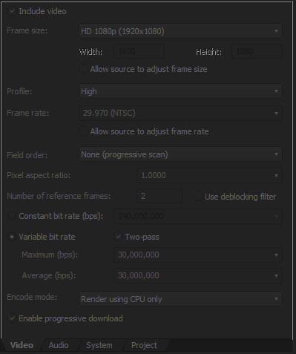Switch to the Project tab
296x354 pixels.
[144, 345]
